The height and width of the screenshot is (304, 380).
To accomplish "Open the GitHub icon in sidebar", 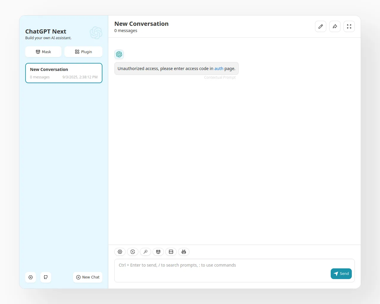I will pos(46,277).
